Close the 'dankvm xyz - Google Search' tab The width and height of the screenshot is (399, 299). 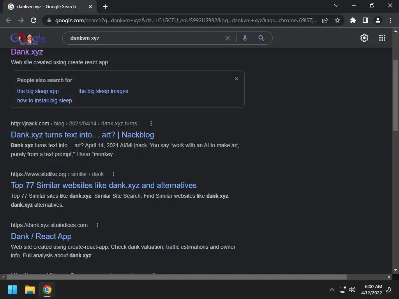pos(90,7)
